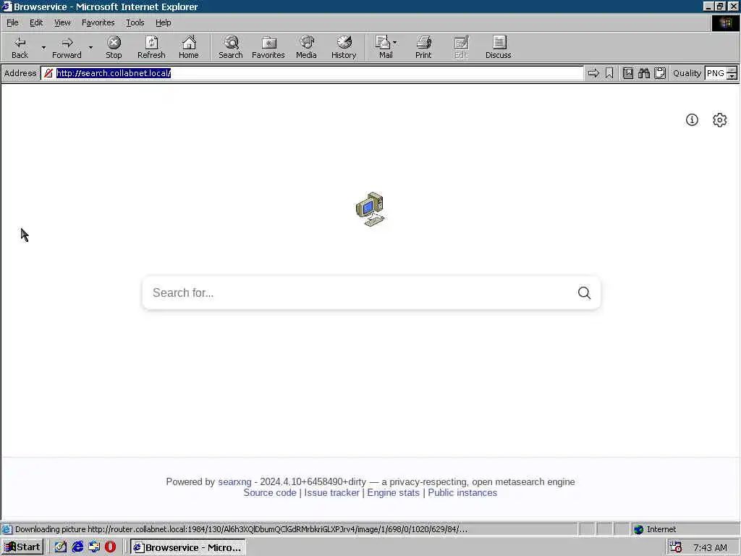The height and width of the screenshot is (556, 741).
Task: Click the third quick launch icon
Action: [94, 547]
